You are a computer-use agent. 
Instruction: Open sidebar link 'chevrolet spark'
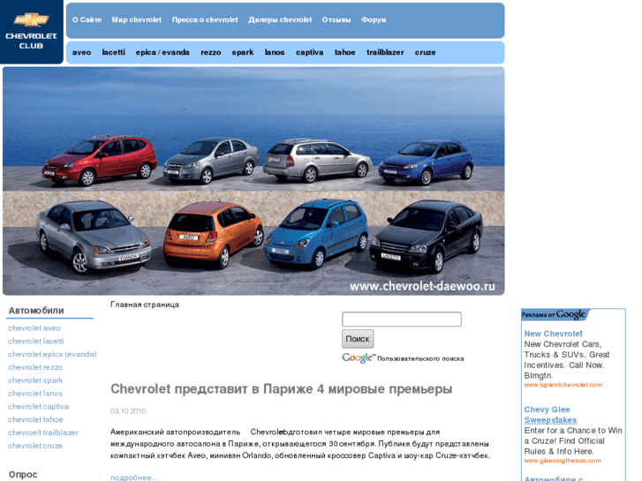35,380
